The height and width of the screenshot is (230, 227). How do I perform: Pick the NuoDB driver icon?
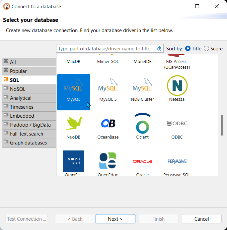coord(73,126)
